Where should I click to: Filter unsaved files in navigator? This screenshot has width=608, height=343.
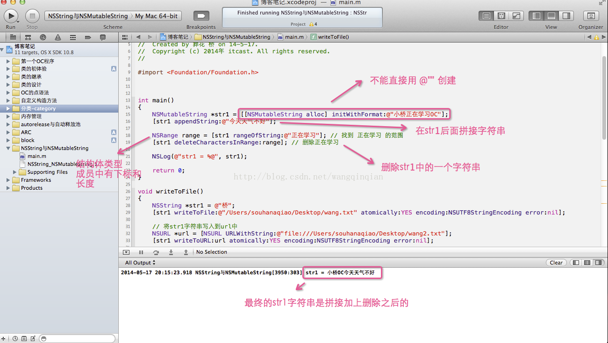[x=33, y=338]
